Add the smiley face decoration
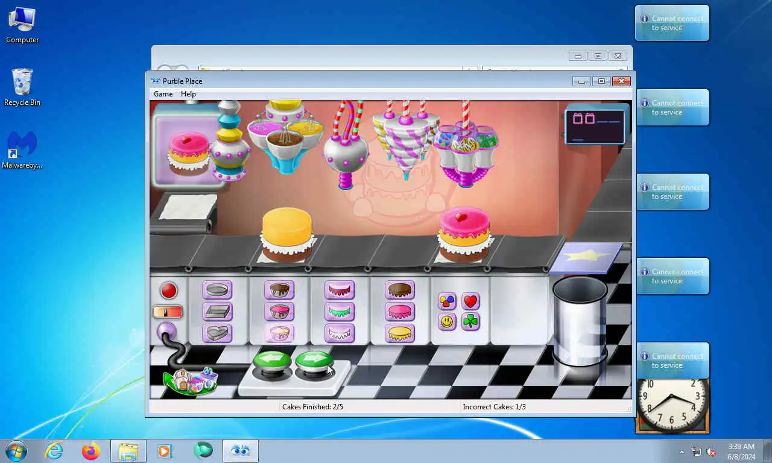This screenshot has height=463, width=772. (447, 322)
